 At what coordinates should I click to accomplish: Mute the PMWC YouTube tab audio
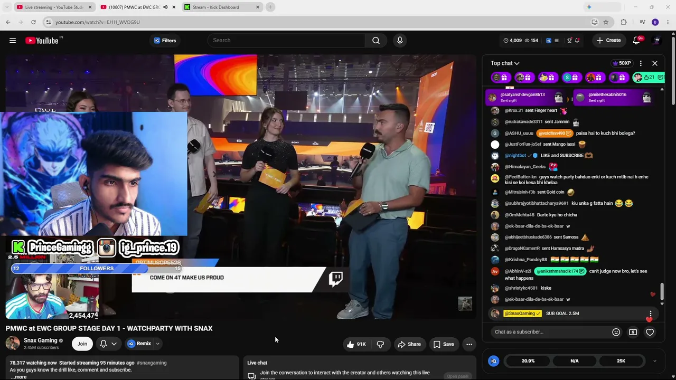165,7
